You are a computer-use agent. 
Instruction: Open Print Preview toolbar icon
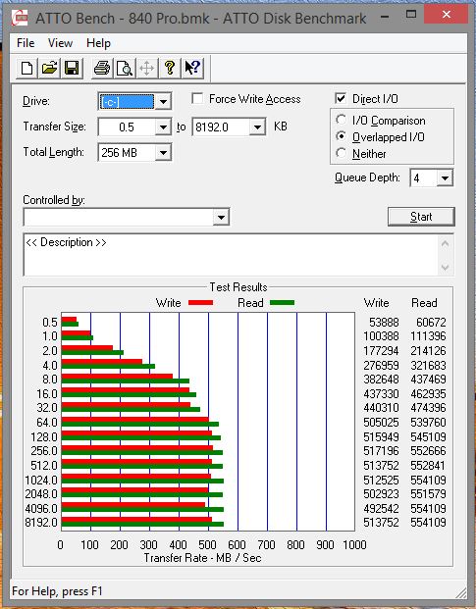[125, 69]
